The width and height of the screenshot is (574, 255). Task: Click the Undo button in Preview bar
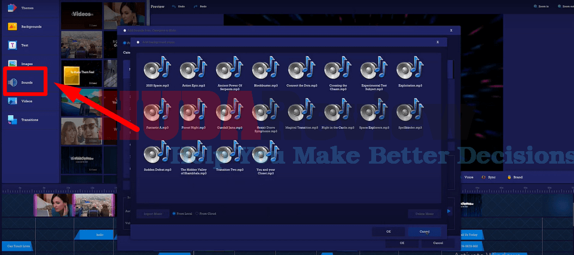click(x=177, y=7)
